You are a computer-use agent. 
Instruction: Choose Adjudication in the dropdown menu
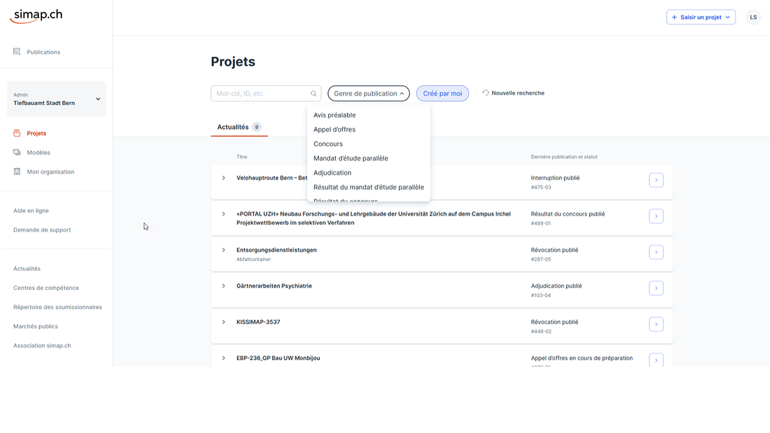(x=332, y=173)
